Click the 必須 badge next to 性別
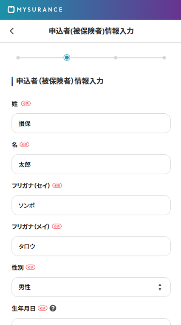Image resolution: width=181 pixels, height=325 pixels. (x=31, y=267)
